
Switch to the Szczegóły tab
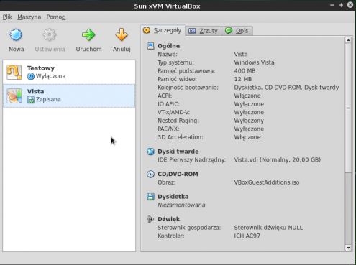point(163,30)
